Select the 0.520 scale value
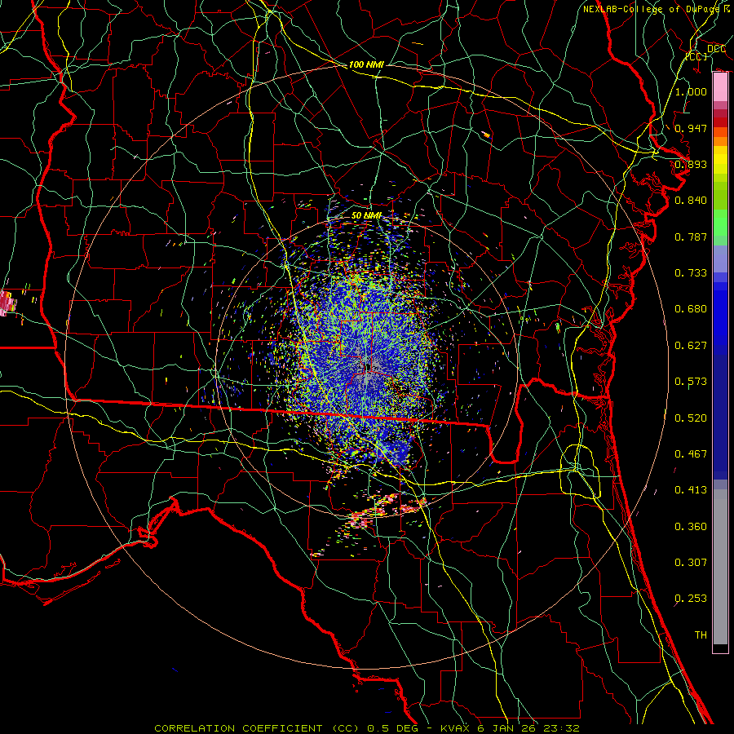 click(691, 418)
